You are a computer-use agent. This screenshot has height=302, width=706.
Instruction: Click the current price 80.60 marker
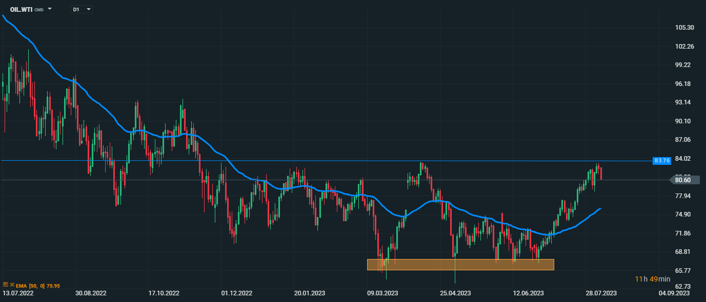click(683, 180)
